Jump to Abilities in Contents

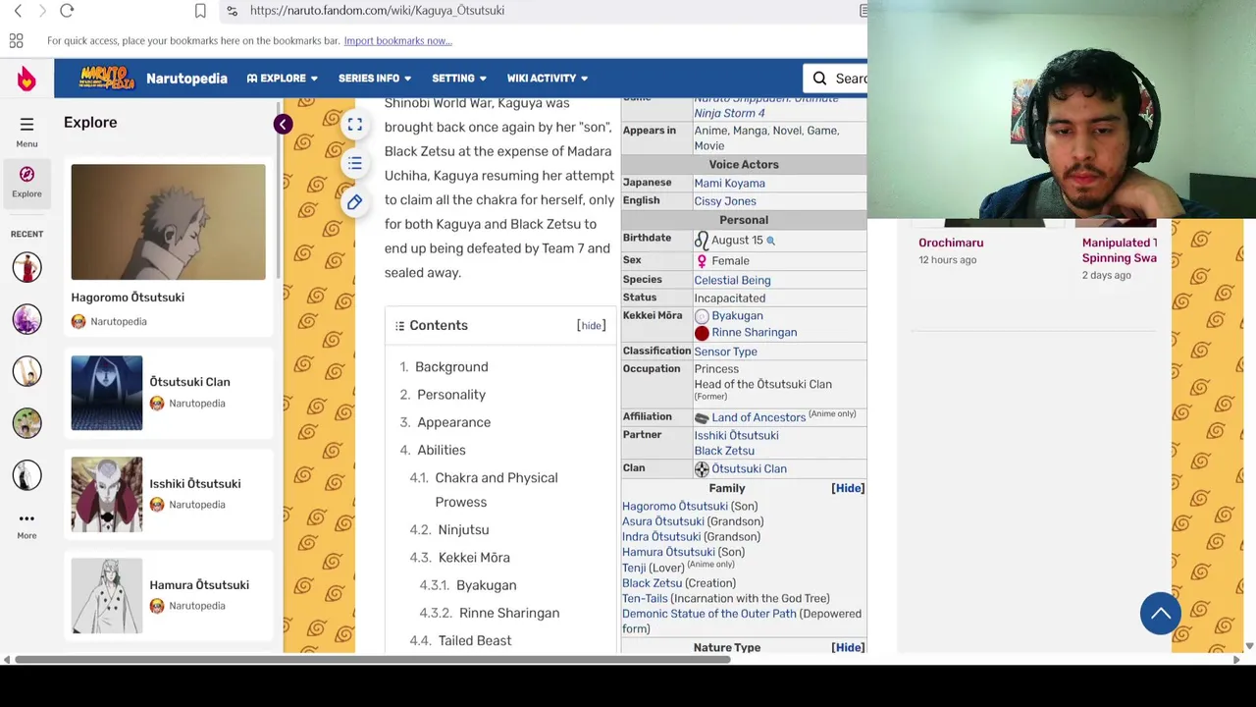(442, 450)
